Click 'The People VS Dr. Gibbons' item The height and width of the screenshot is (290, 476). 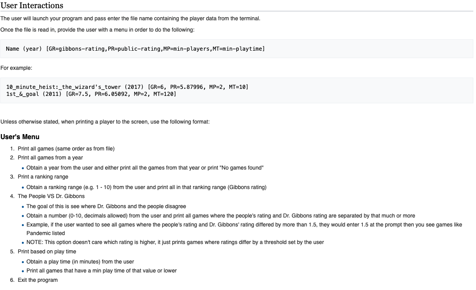[51, 196]
